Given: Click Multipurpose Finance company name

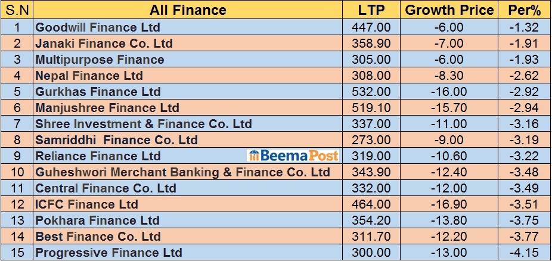Looking at the screenshot, I should [x=100, y=60].
